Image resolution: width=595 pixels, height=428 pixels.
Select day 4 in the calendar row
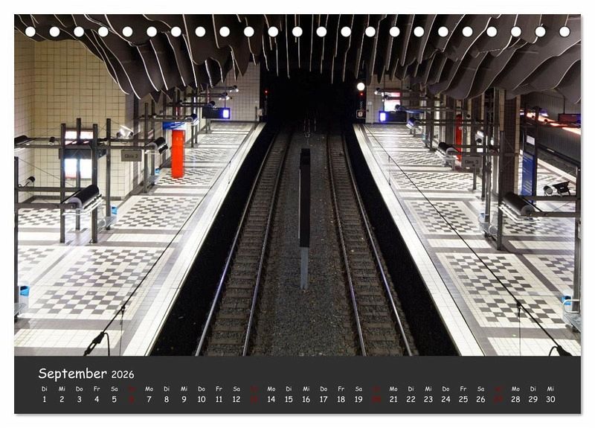pos(97,399)
